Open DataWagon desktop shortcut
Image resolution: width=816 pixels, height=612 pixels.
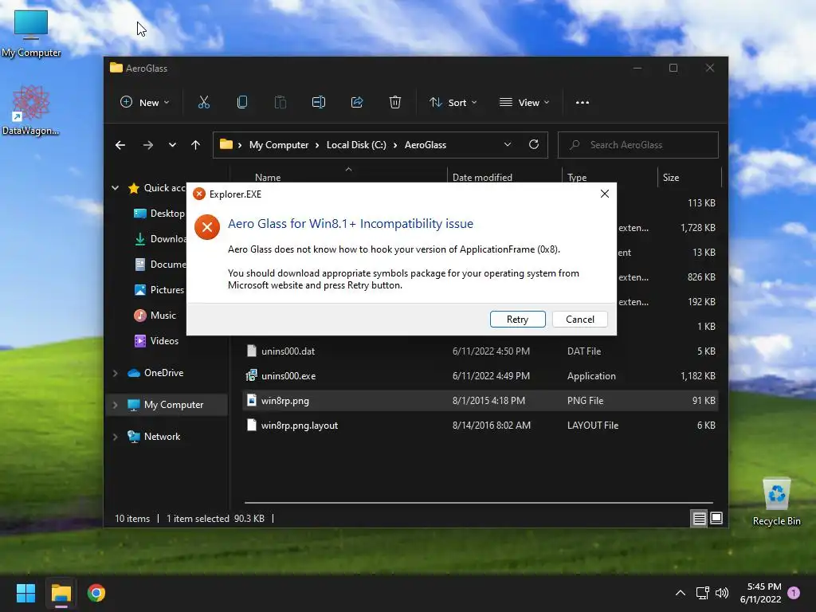tap(31, 110)
